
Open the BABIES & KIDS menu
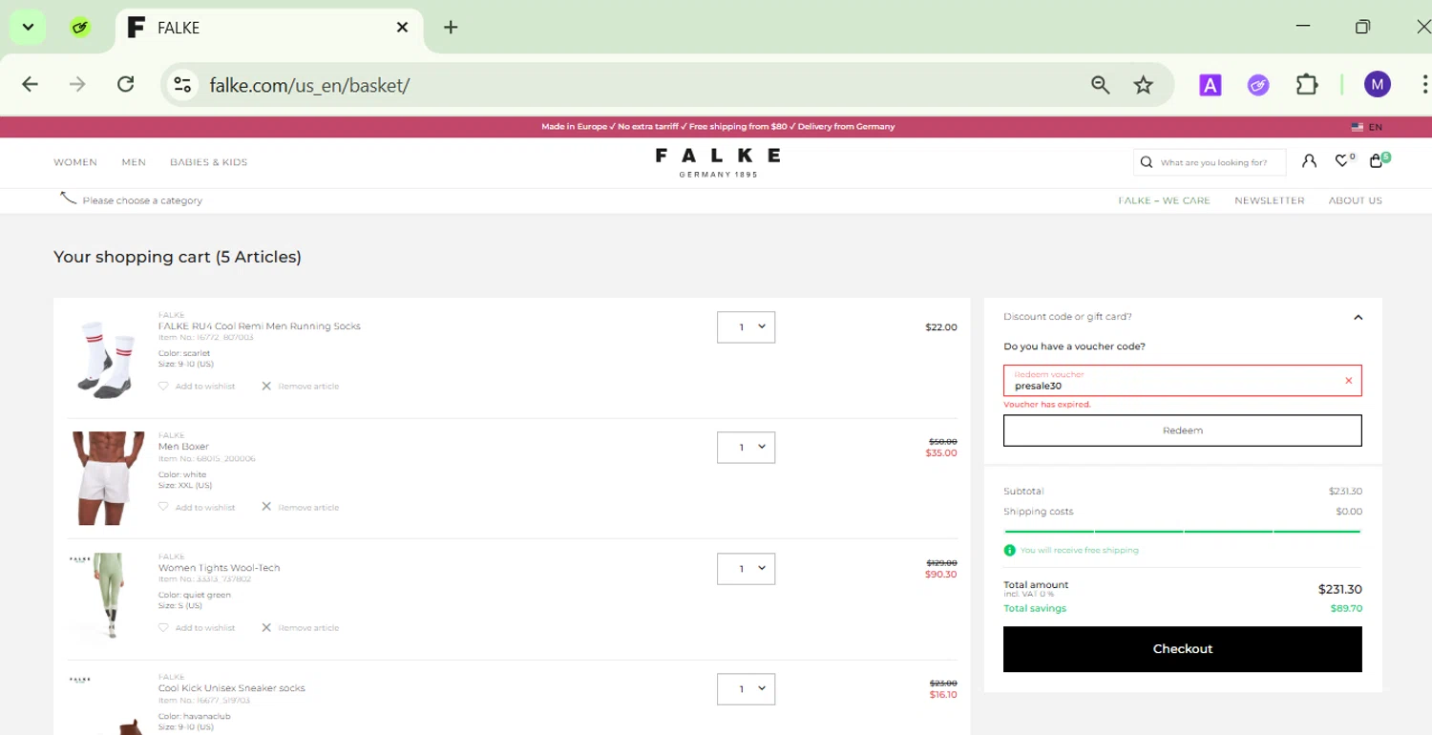click(x=208, y=162)
